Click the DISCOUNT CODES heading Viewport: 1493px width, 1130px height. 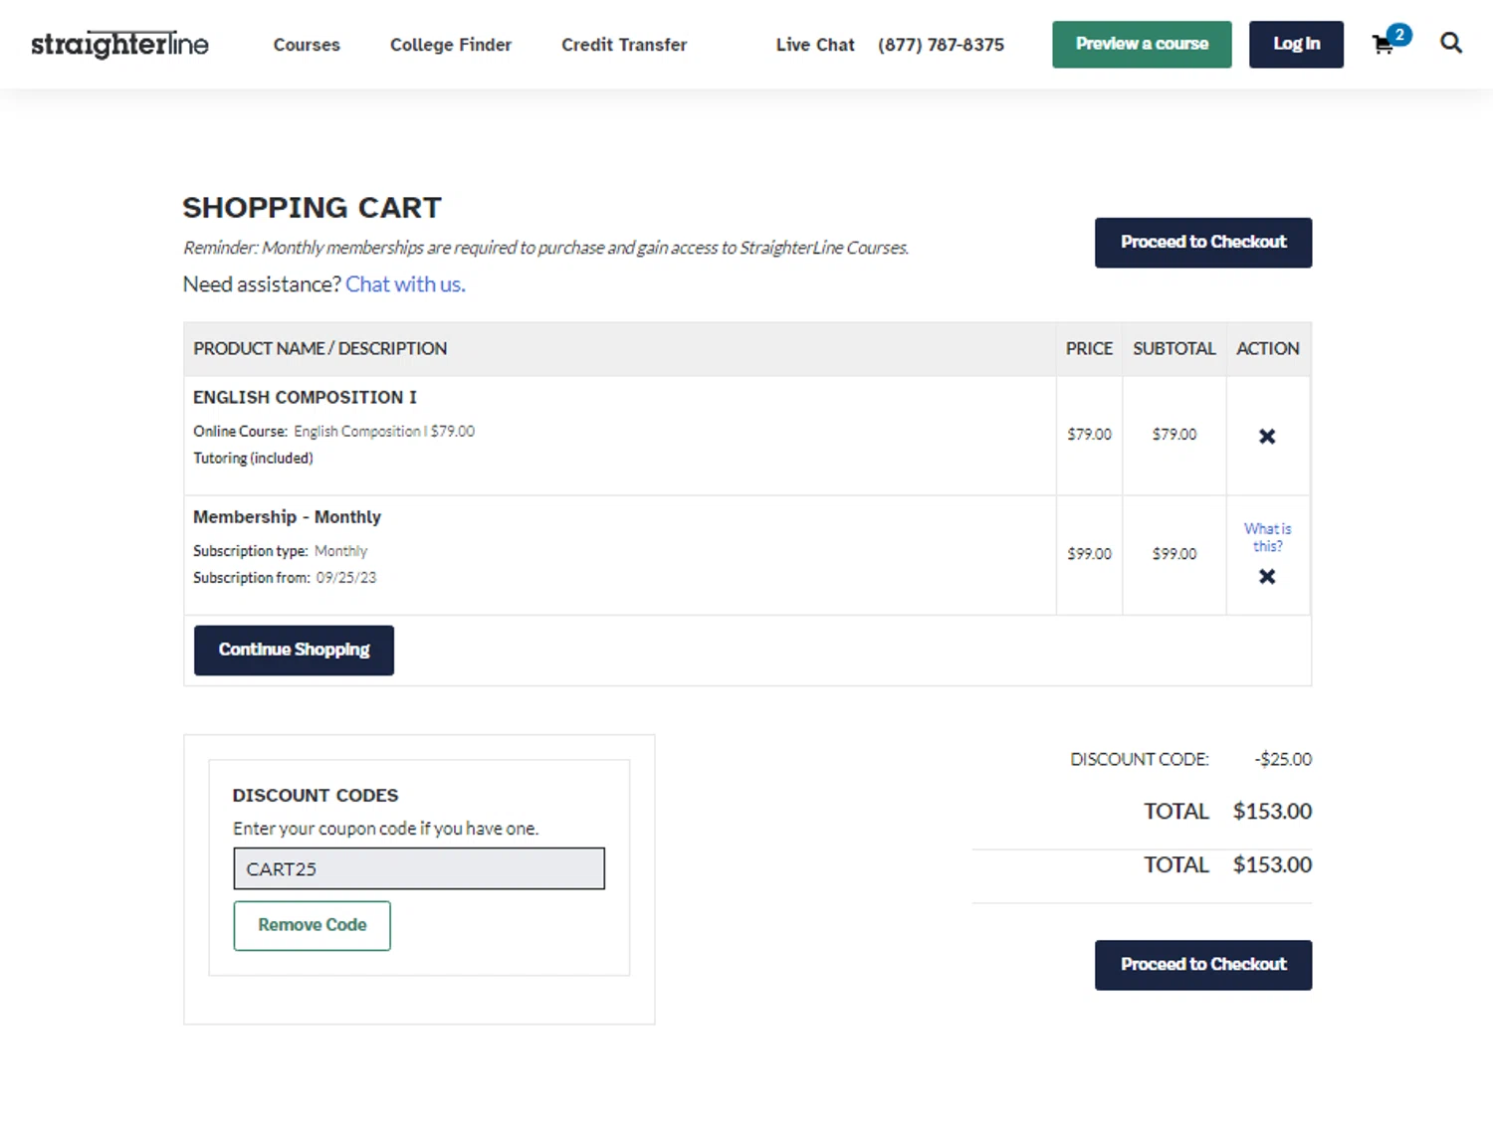[316, 795]
